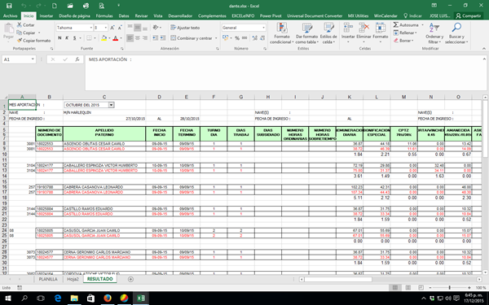Click the Buscar y seleccionar magnifier
Image resolution: width=489 pixels, height=305 pixels.
[x=456, y=28]
